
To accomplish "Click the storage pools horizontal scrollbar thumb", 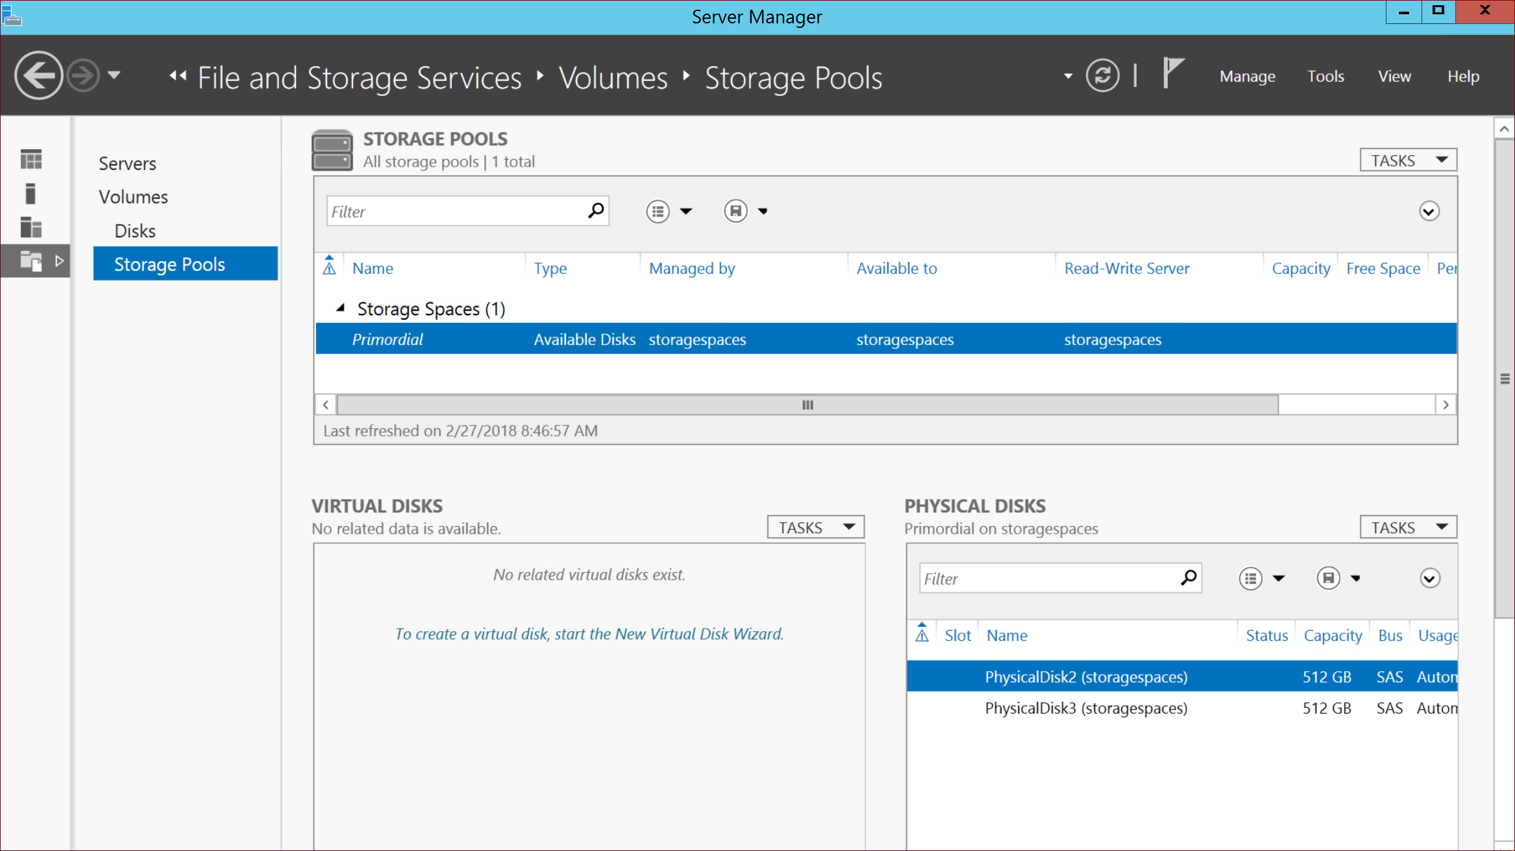I will click(x=807, y=405).
